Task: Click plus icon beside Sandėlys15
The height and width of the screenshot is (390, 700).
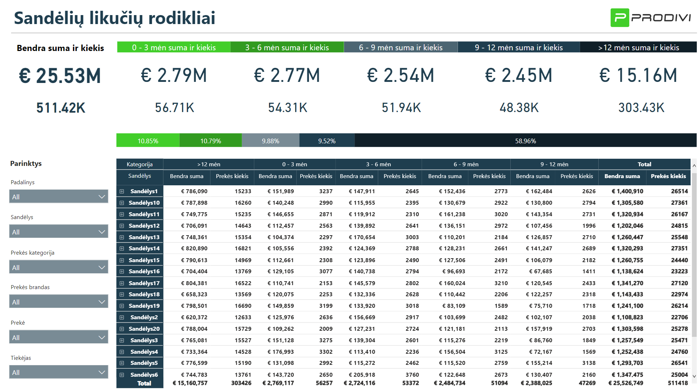Action: (122, 260)
